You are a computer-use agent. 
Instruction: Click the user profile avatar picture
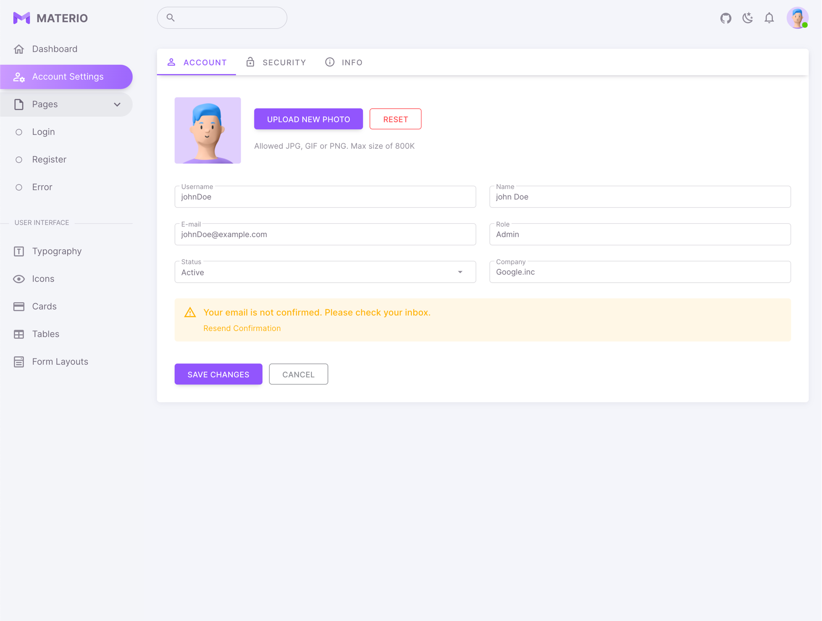pyautogui.click(x=797, y=18)
